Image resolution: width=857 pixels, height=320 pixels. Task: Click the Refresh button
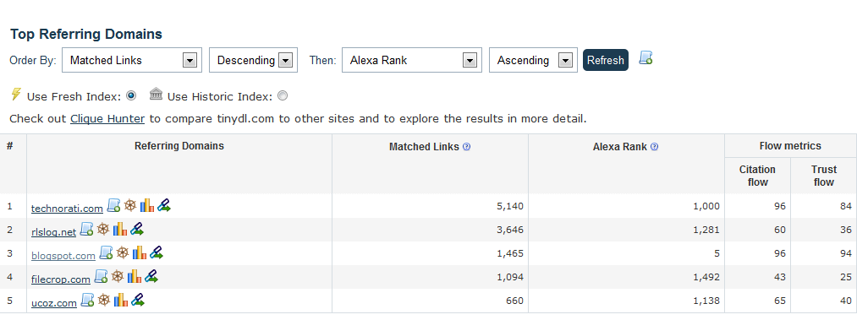(606, 60)
